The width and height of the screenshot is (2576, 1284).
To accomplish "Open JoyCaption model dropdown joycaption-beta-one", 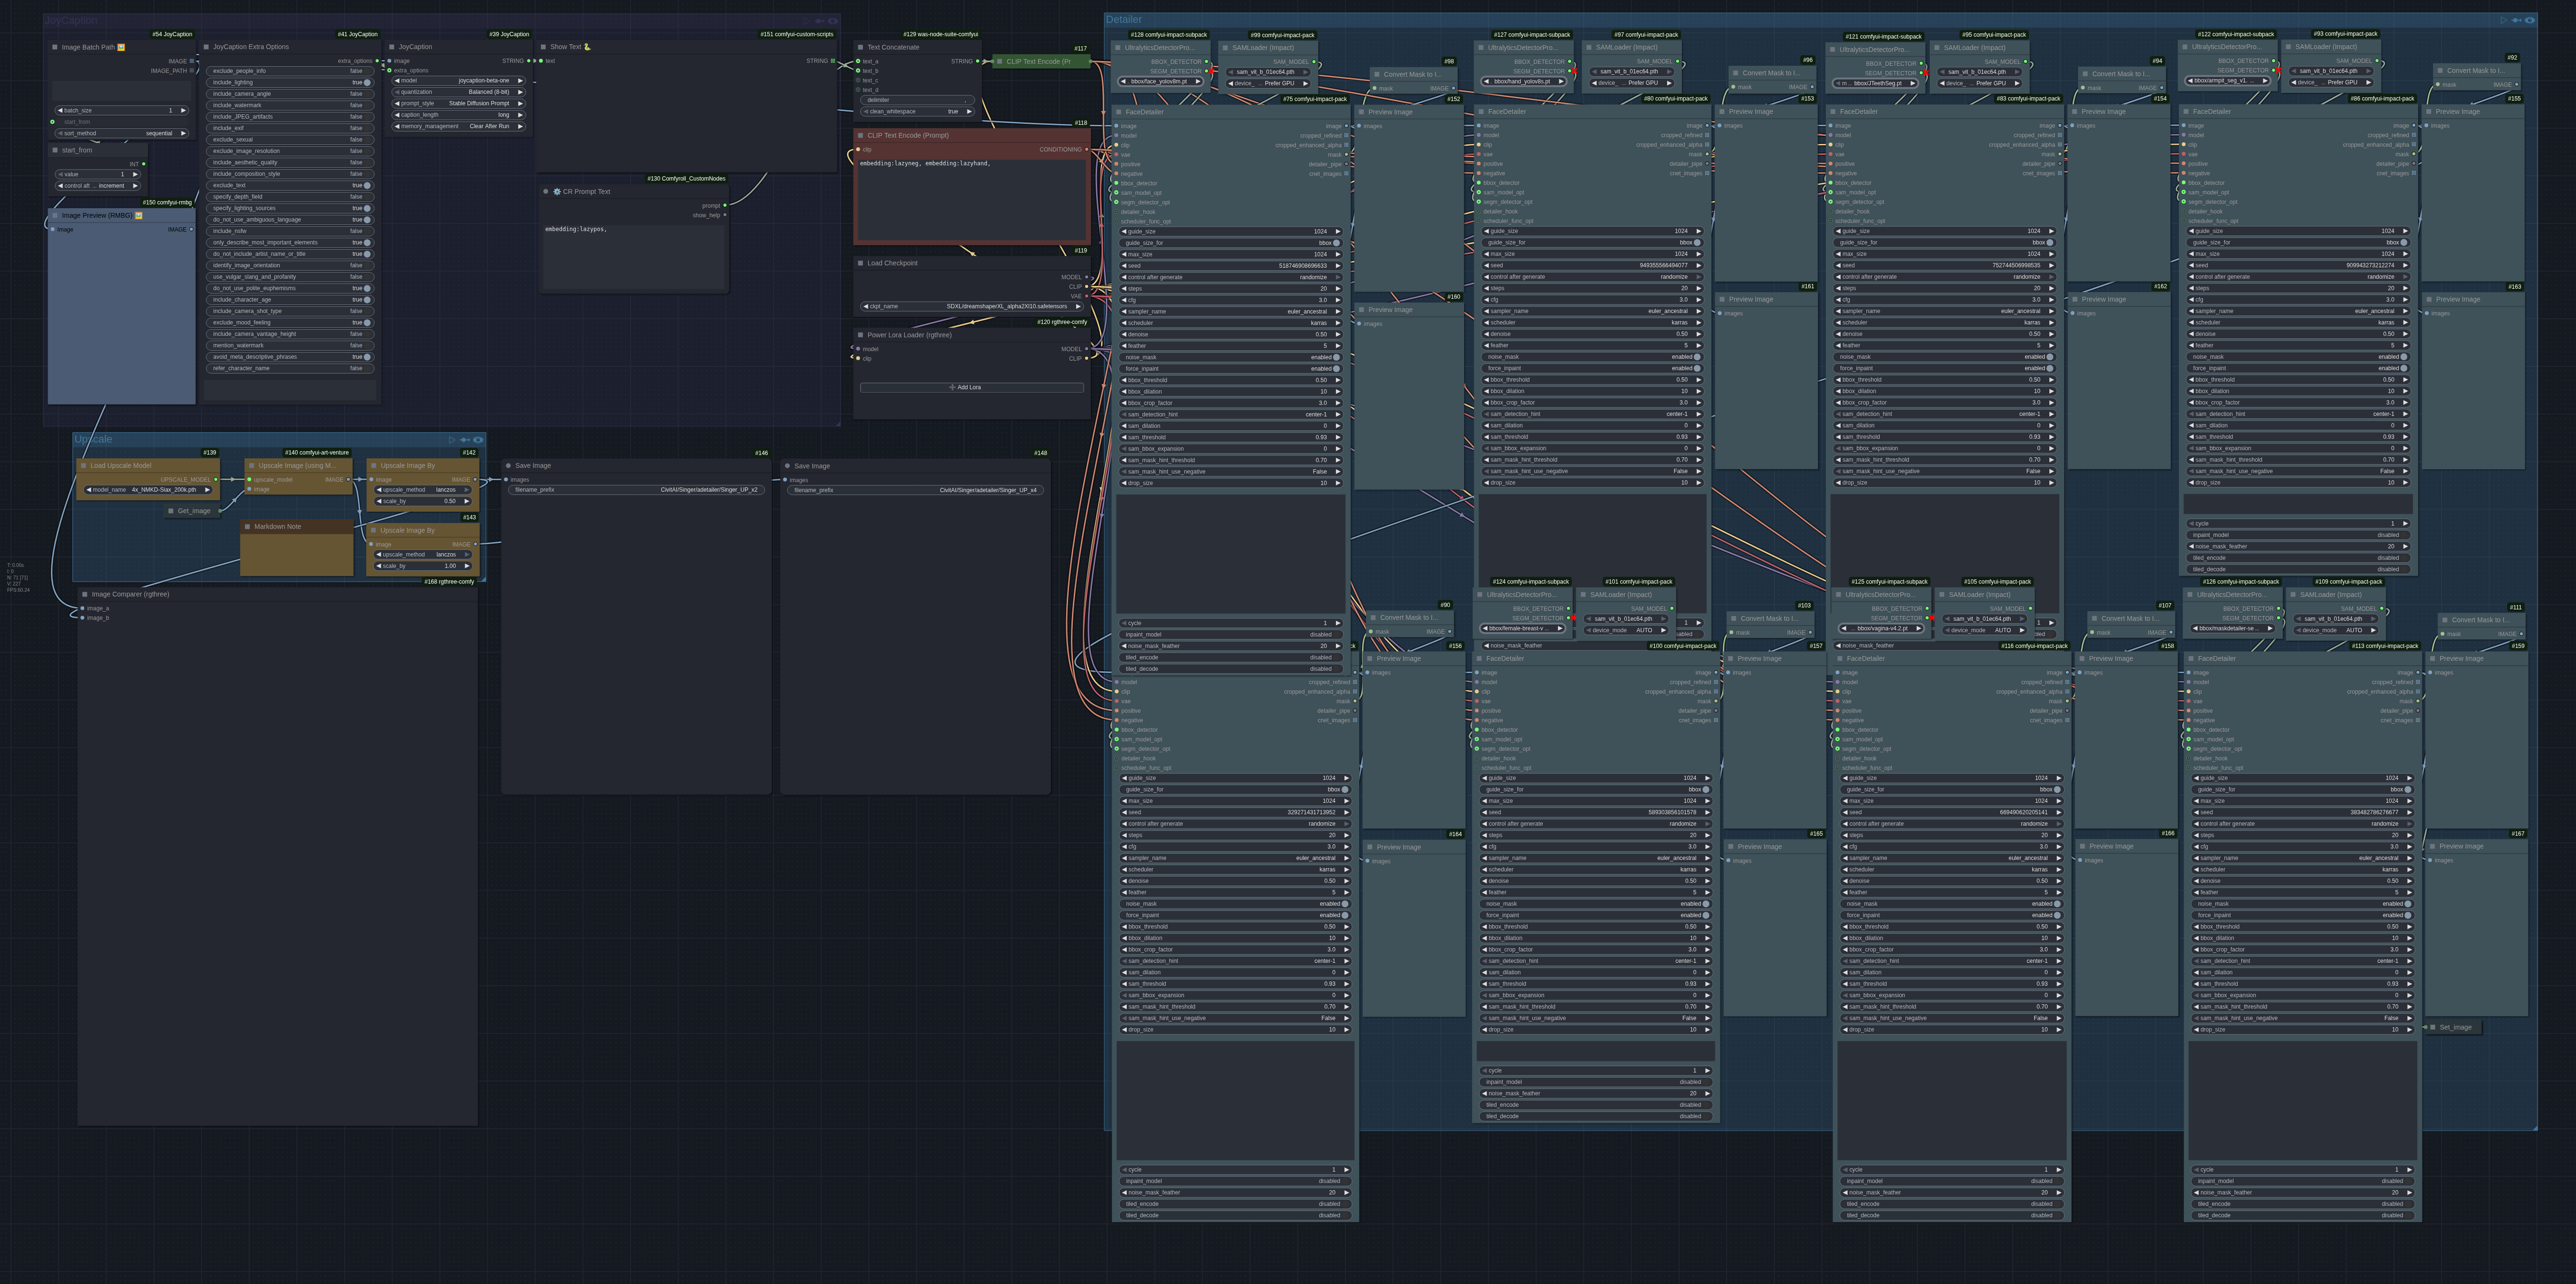I will click(459, 80).
